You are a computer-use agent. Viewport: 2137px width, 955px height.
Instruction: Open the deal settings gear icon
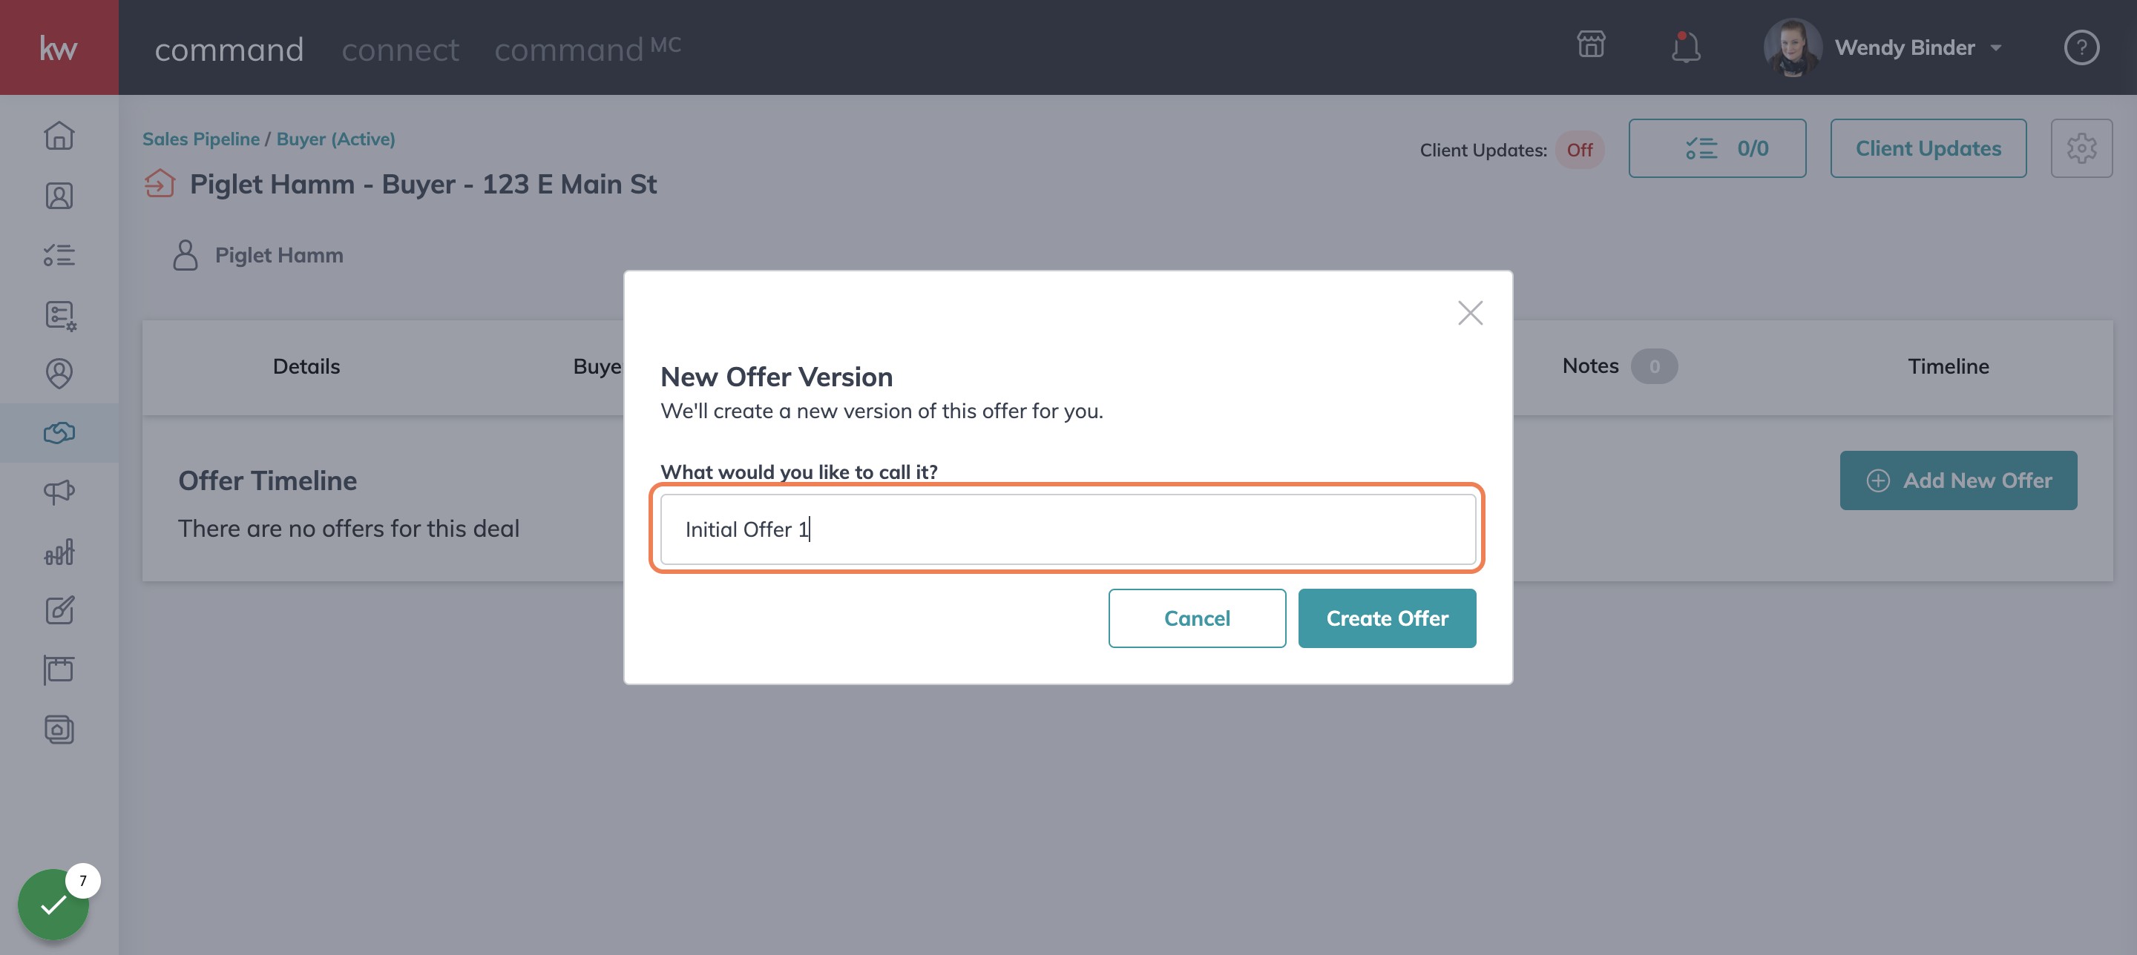click(x=2081, y=148)
